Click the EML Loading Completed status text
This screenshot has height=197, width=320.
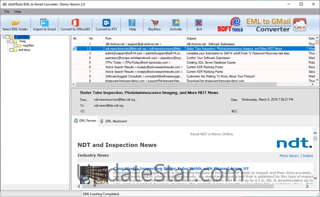point(102,194)
